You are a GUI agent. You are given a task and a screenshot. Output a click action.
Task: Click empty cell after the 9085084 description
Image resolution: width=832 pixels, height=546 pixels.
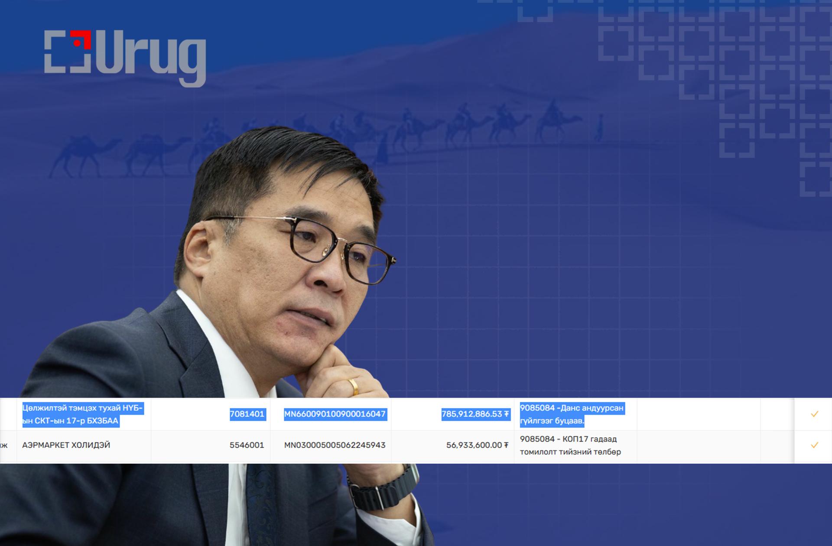click(x=698, y=414)
